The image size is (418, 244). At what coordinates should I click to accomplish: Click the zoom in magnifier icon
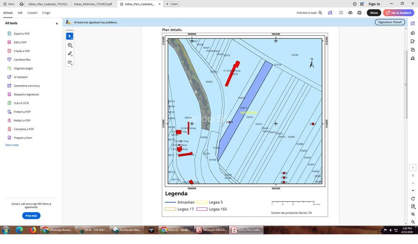413,214
